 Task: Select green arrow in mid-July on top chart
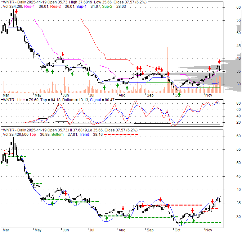[104, 88]
